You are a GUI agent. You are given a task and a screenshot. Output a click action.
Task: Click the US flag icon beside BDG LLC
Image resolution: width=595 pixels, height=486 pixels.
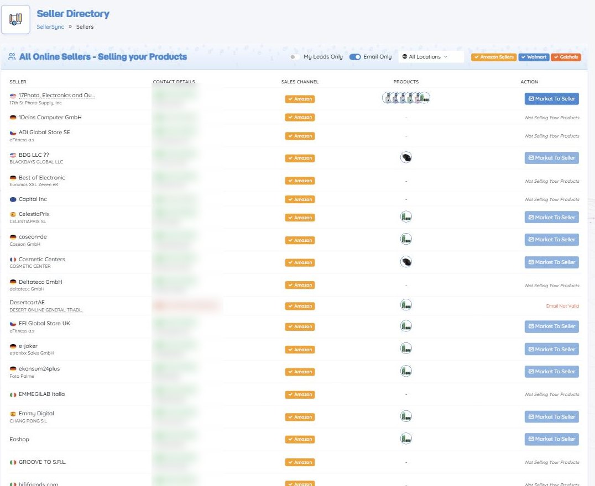pos(13,155)
